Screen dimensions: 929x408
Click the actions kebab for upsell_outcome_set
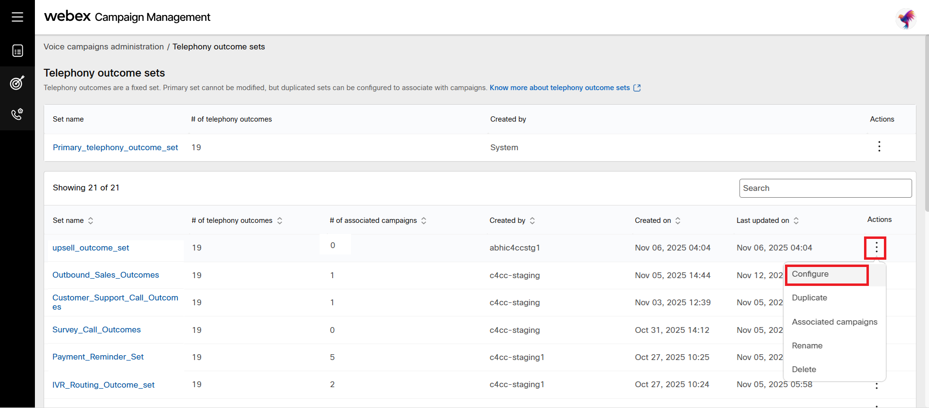[x=876, y=248]
